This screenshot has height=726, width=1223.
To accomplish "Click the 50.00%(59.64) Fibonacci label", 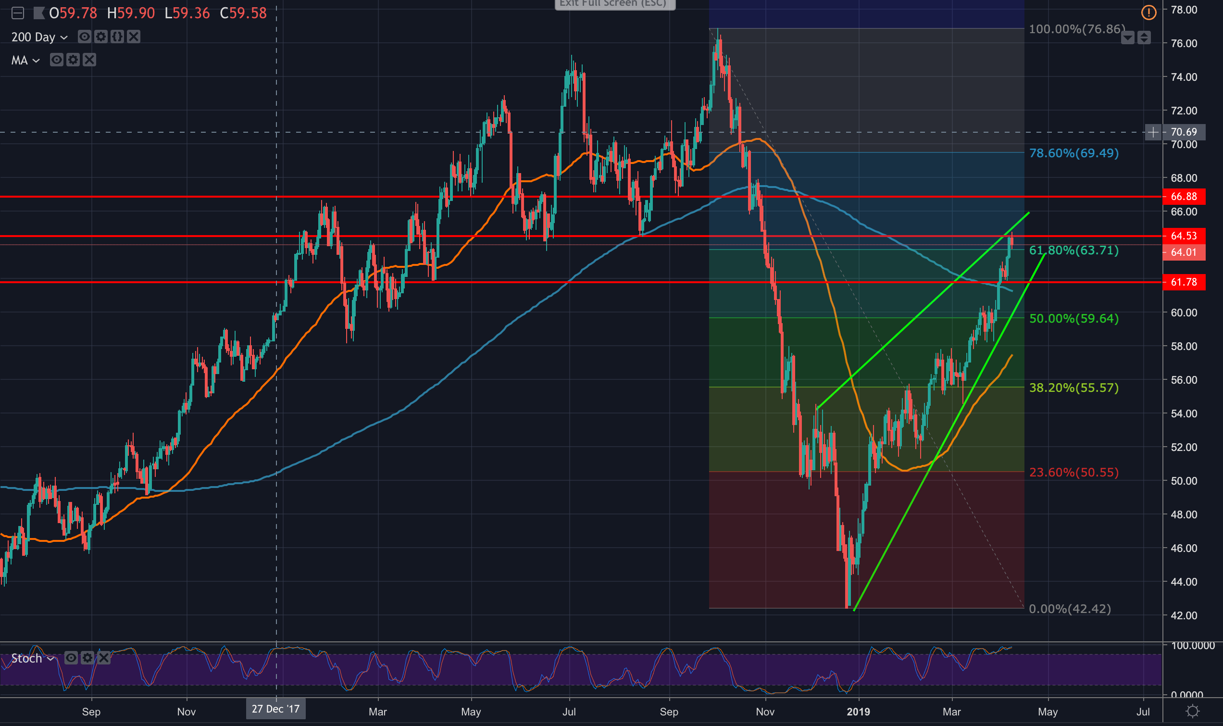I will tap(1074, 318).
